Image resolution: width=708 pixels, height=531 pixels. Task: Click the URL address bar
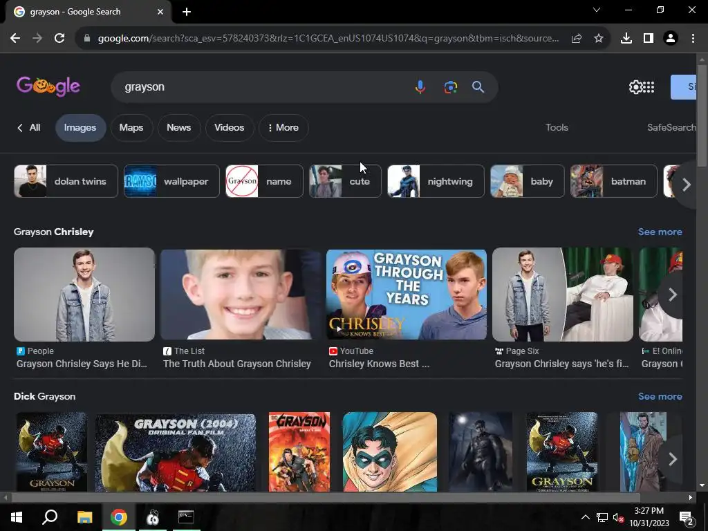point(328,39)
